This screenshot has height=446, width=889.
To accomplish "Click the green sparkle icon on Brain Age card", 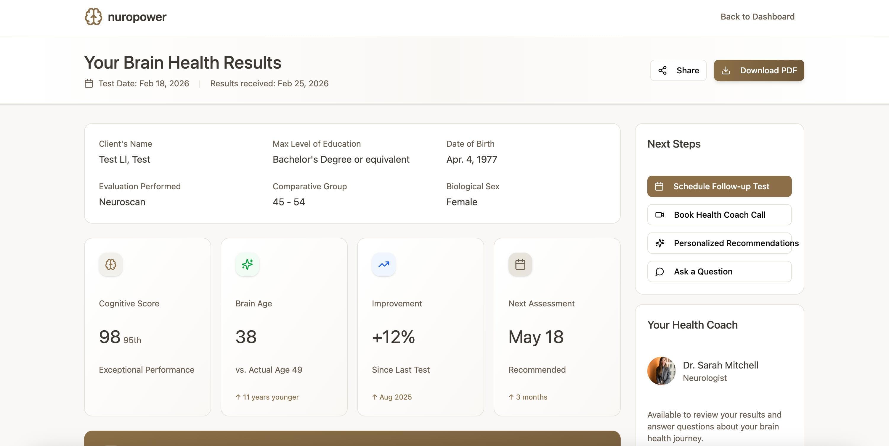I will click(247, 265).
